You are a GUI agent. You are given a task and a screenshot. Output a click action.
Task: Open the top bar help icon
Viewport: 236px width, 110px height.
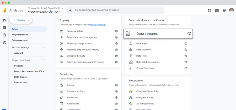224,10
